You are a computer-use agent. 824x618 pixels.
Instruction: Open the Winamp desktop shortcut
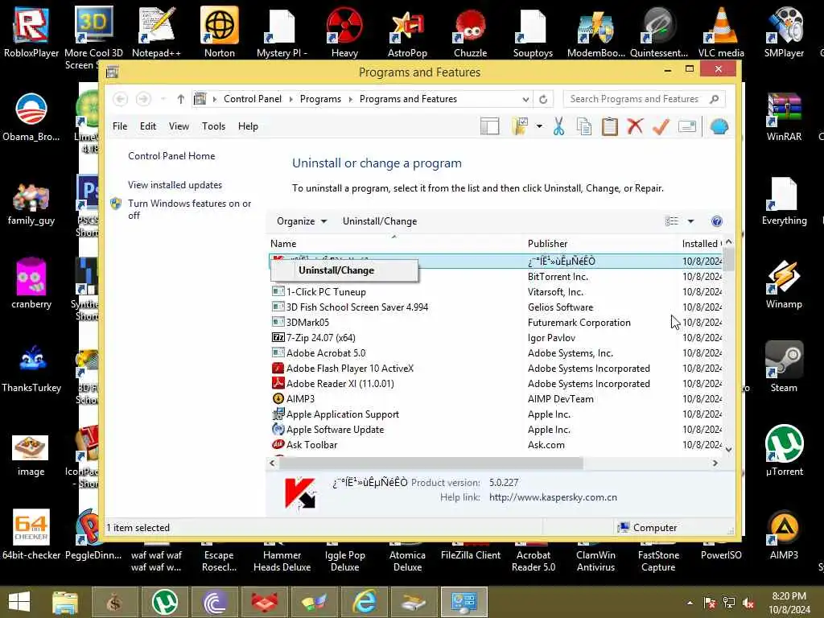point(784,284)
